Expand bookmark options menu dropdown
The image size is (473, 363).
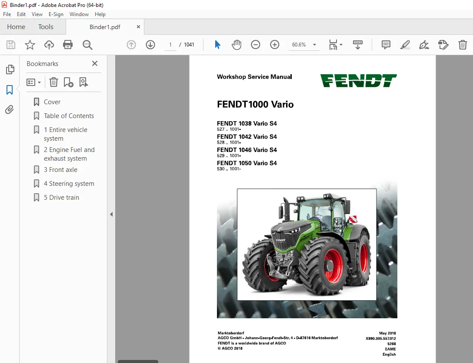coord(34,82)
